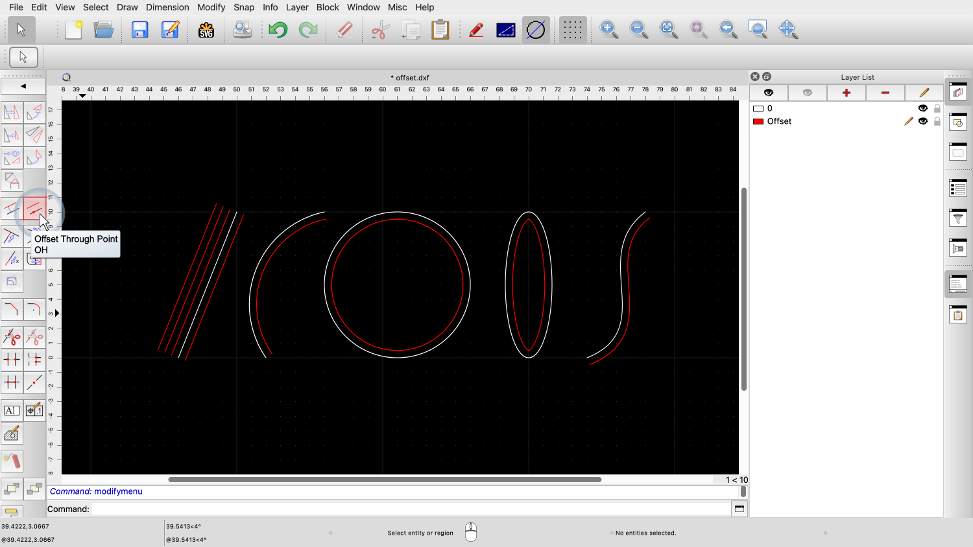Open the text tool with the A icon
The height and width of the screenshot is (547, 973).
(x=11, y=410)
